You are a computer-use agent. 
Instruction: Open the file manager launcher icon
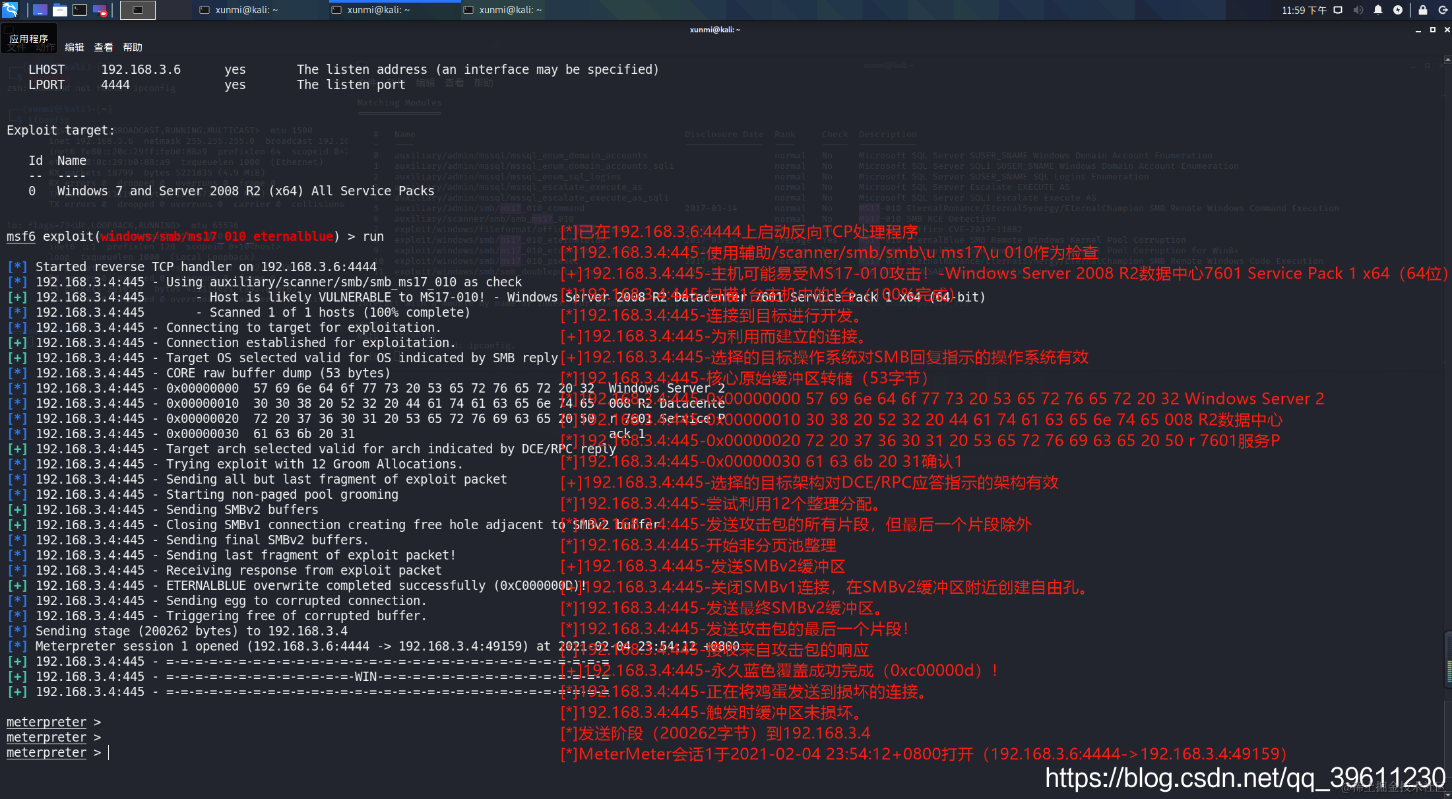coord(60,10)
